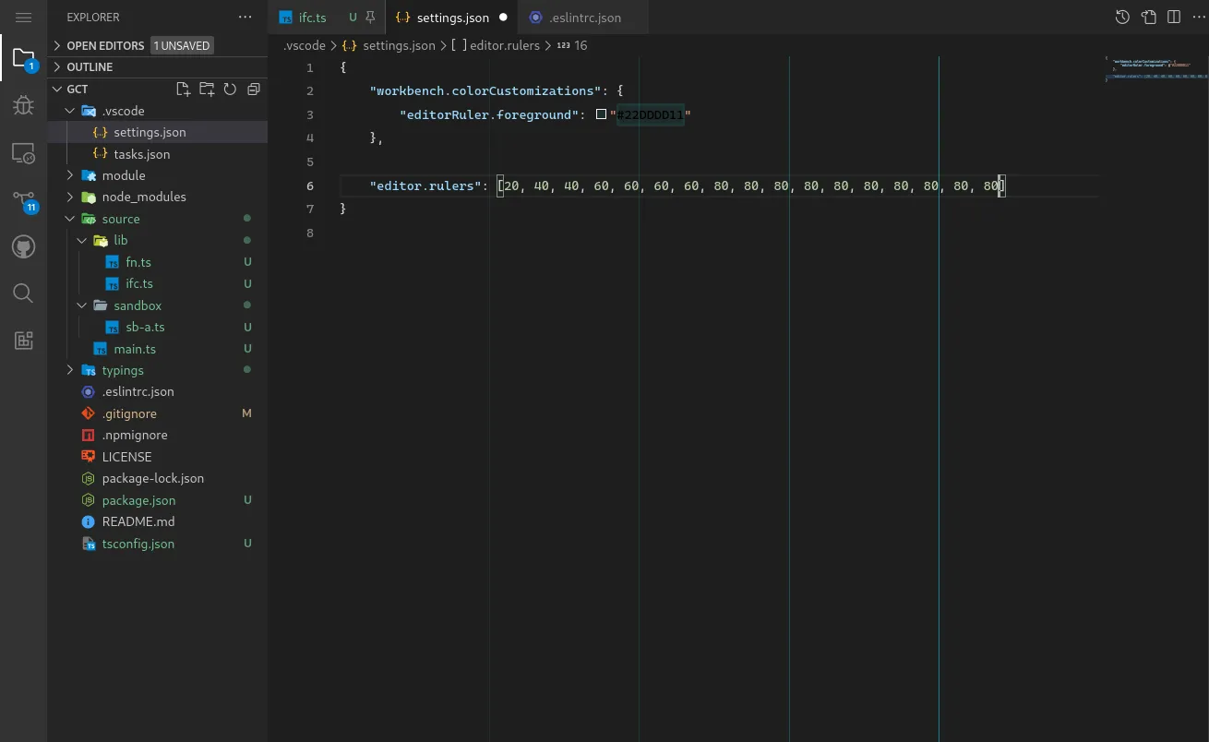
Task: Open the Search view
Action: (23, 293)
